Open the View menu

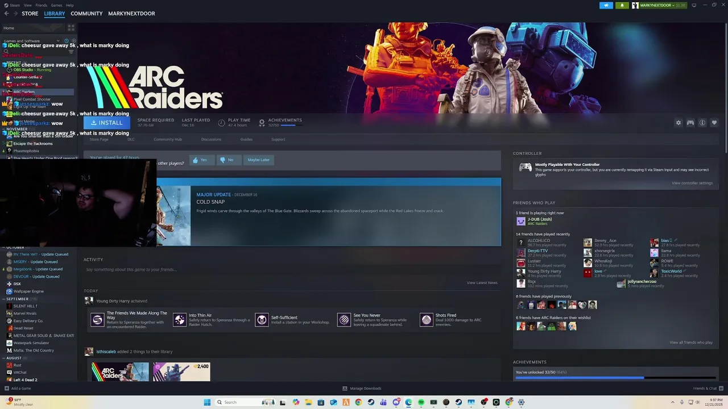coord(28,5)
